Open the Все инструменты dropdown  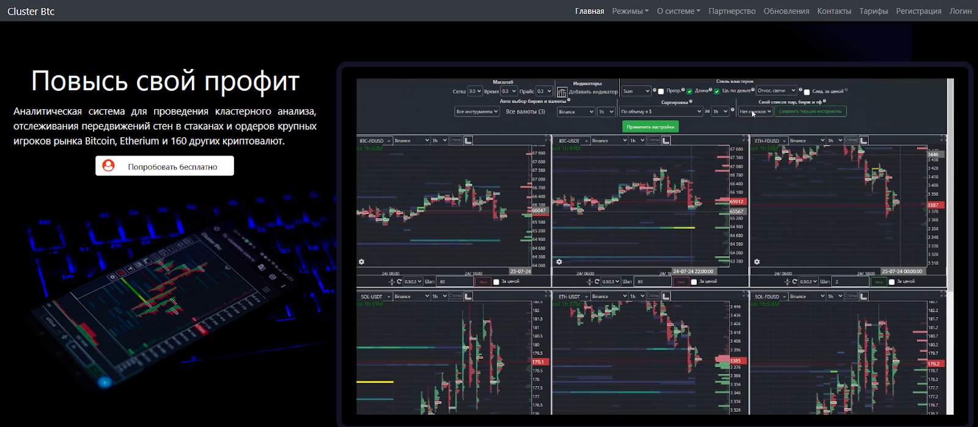[477, 112]
